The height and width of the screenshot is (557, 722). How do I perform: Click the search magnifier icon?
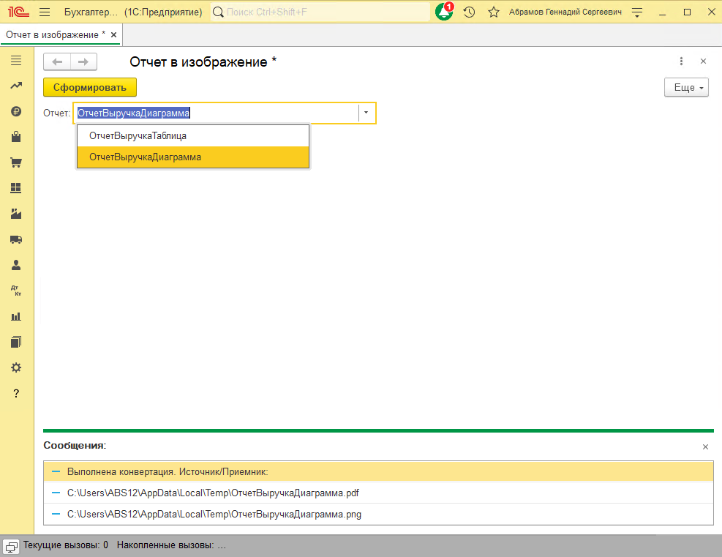click(218, 12)
